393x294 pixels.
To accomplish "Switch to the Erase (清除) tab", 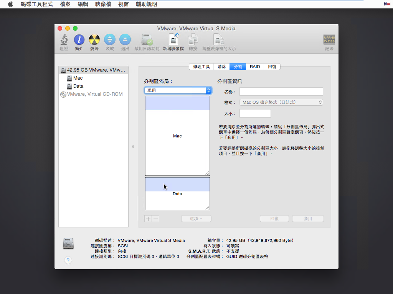I will point(221,67).
